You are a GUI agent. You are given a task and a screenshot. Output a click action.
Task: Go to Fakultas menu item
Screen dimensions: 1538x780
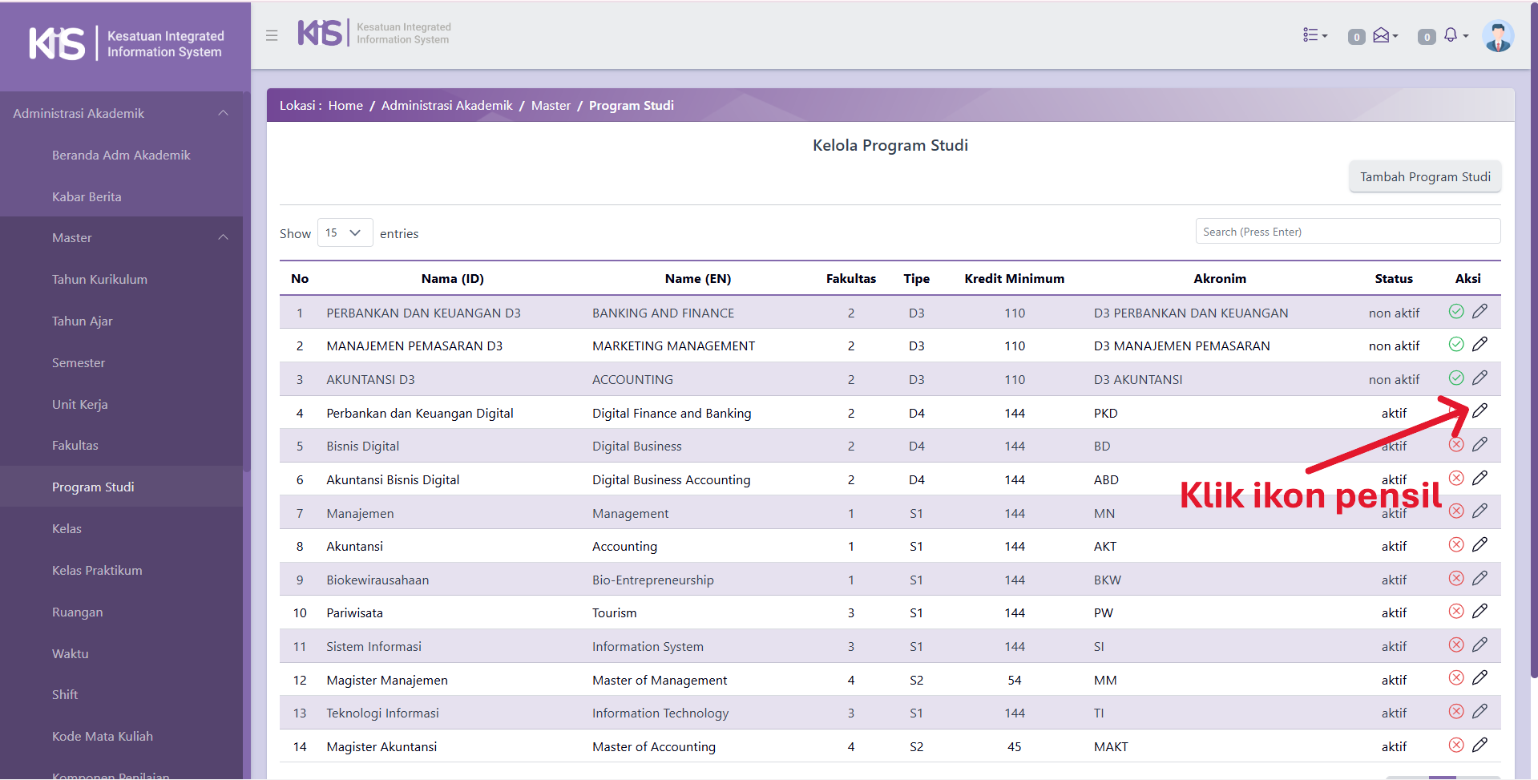pyautogui.click(x=75, y=445)
